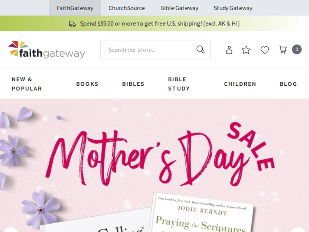Open the Bible Study menu
The image size is (309, 232).
[179, 84]
